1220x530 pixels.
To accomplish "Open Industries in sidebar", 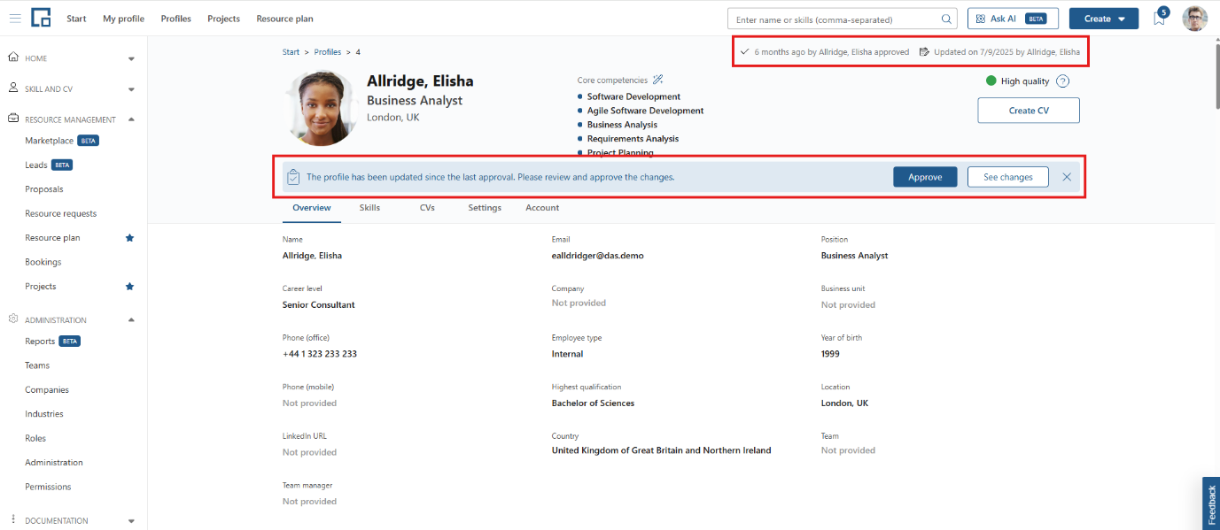I will pyautogui.click(x=44, y=414).
